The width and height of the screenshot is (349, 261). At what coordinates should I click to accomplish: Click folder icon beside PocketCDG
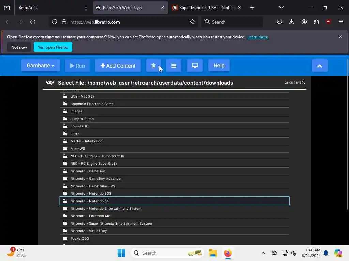65,238
